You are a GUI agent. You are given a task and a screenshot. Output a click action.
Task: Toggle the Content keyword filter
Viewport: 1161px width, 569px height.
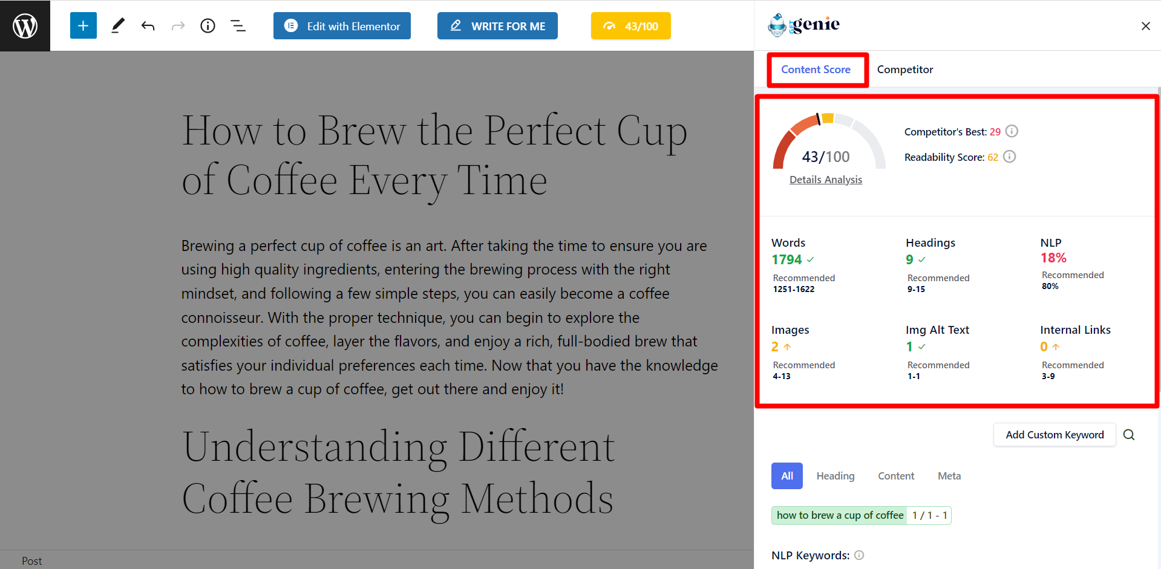(x=896, y=476)
